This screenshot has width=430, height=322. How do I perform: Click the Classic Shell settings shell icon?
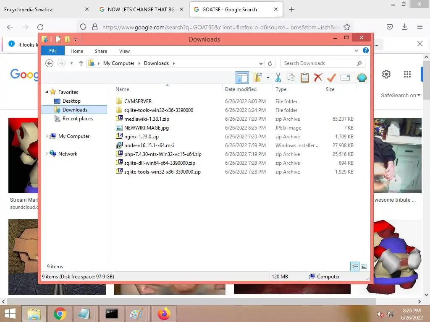click(x=362, y=78)
